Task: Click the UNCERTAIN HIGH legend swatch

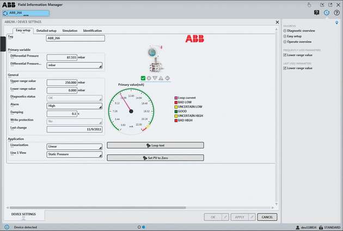Action: point(176,116)
